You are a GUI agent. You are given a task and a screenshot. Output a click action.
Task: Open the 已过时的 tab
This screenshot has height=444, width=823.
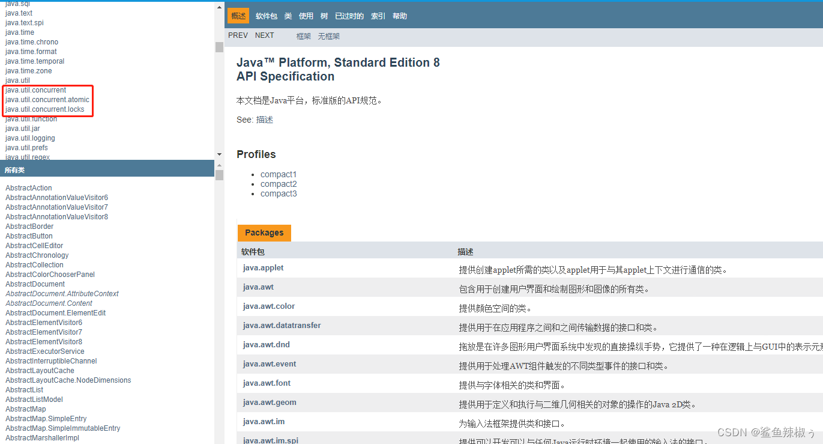pos(349,16)
